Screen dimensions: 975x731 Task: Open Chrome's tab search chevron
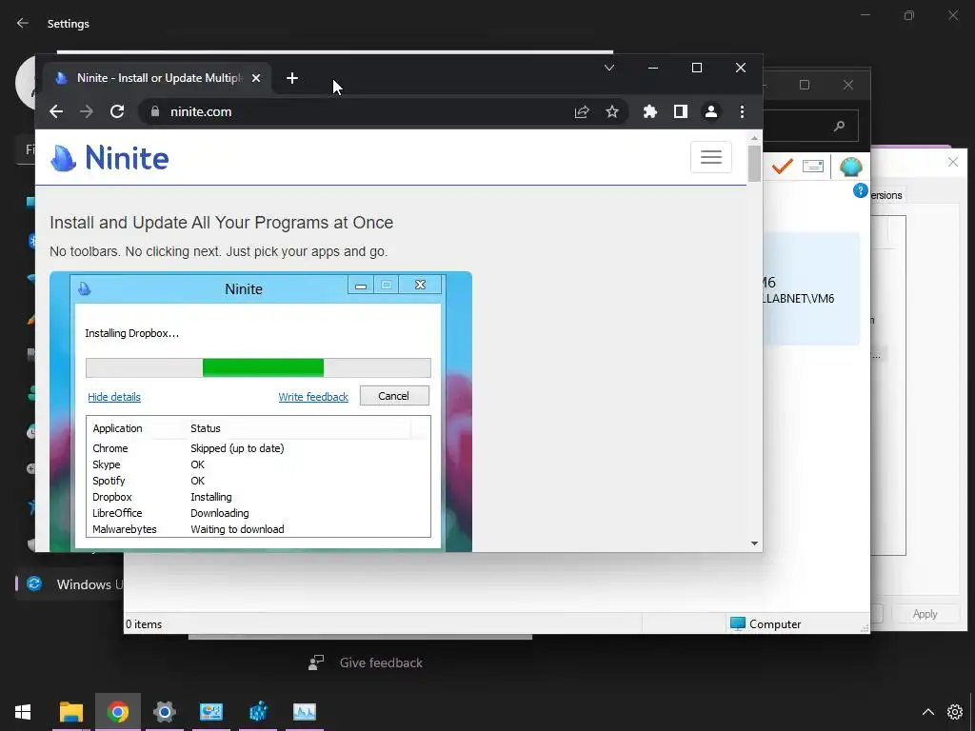[x=609, y=68]
